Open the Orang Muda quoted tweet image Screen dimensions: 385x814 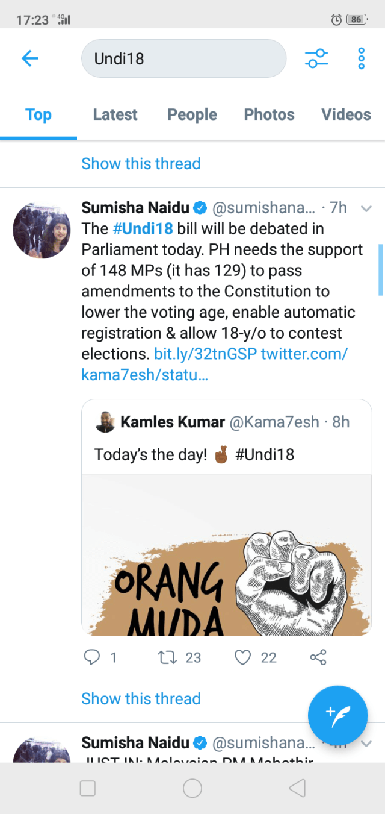coord(227,554)
